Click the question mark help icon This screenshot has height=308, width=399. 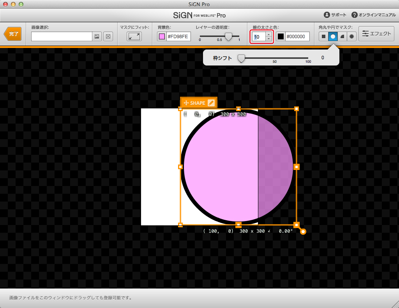(x=355, y=15)
